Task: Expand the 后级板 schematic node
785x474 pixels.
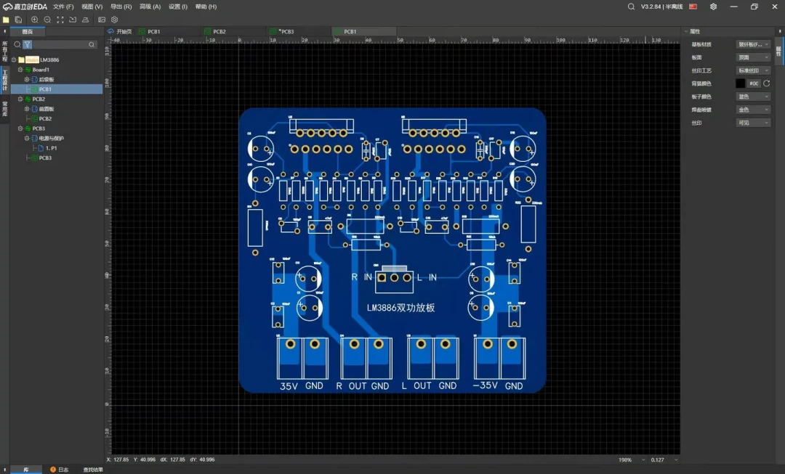Action: coord(27,80)
